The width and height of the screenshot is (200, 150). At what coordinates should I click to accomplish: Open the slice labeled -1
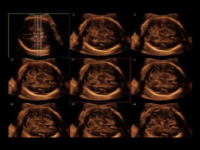coord(38,80)
